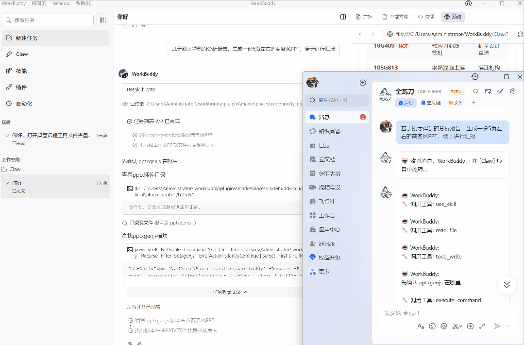Image resolution: width=524 pixels, height=345 pixels.
Task: Reload the WorkBuddy preview page
Action: (520, 34)
